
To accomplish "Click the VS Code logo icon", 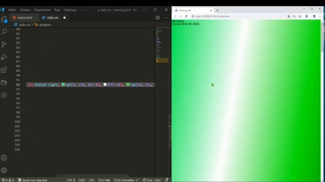I will click(x=2, y=10).
